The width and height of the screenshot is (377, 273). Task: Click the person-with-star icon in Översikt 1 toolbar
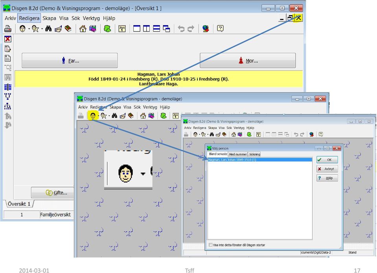(x=35, y=29)
